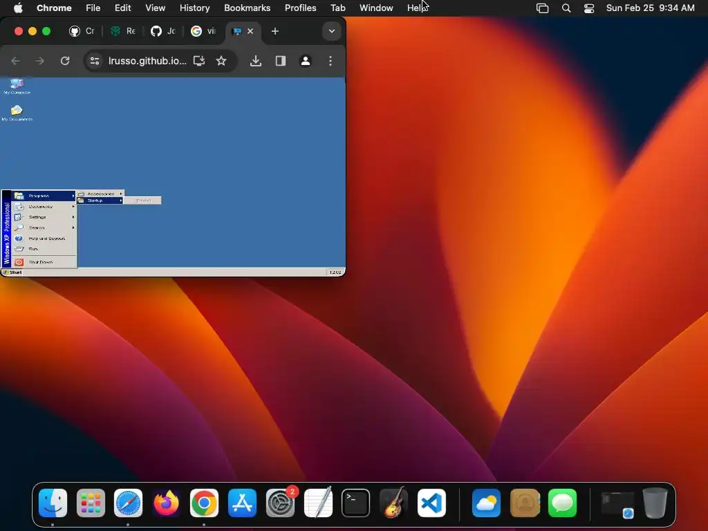Open Messages from the Dock
708x531 pixels.
point(562,503)
